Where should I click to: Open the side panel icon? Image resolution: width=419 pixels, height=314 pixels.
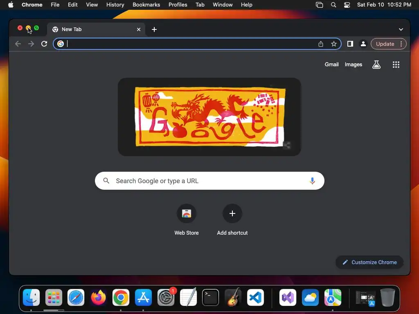(x=350, y=44)
